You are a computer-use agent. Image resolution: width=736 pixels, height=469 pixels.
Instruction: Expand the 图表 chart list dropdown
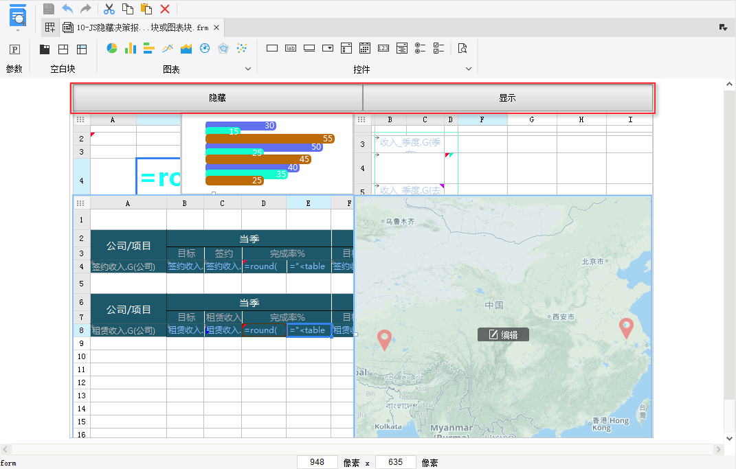pyautogui.click(x=248, y=69)
